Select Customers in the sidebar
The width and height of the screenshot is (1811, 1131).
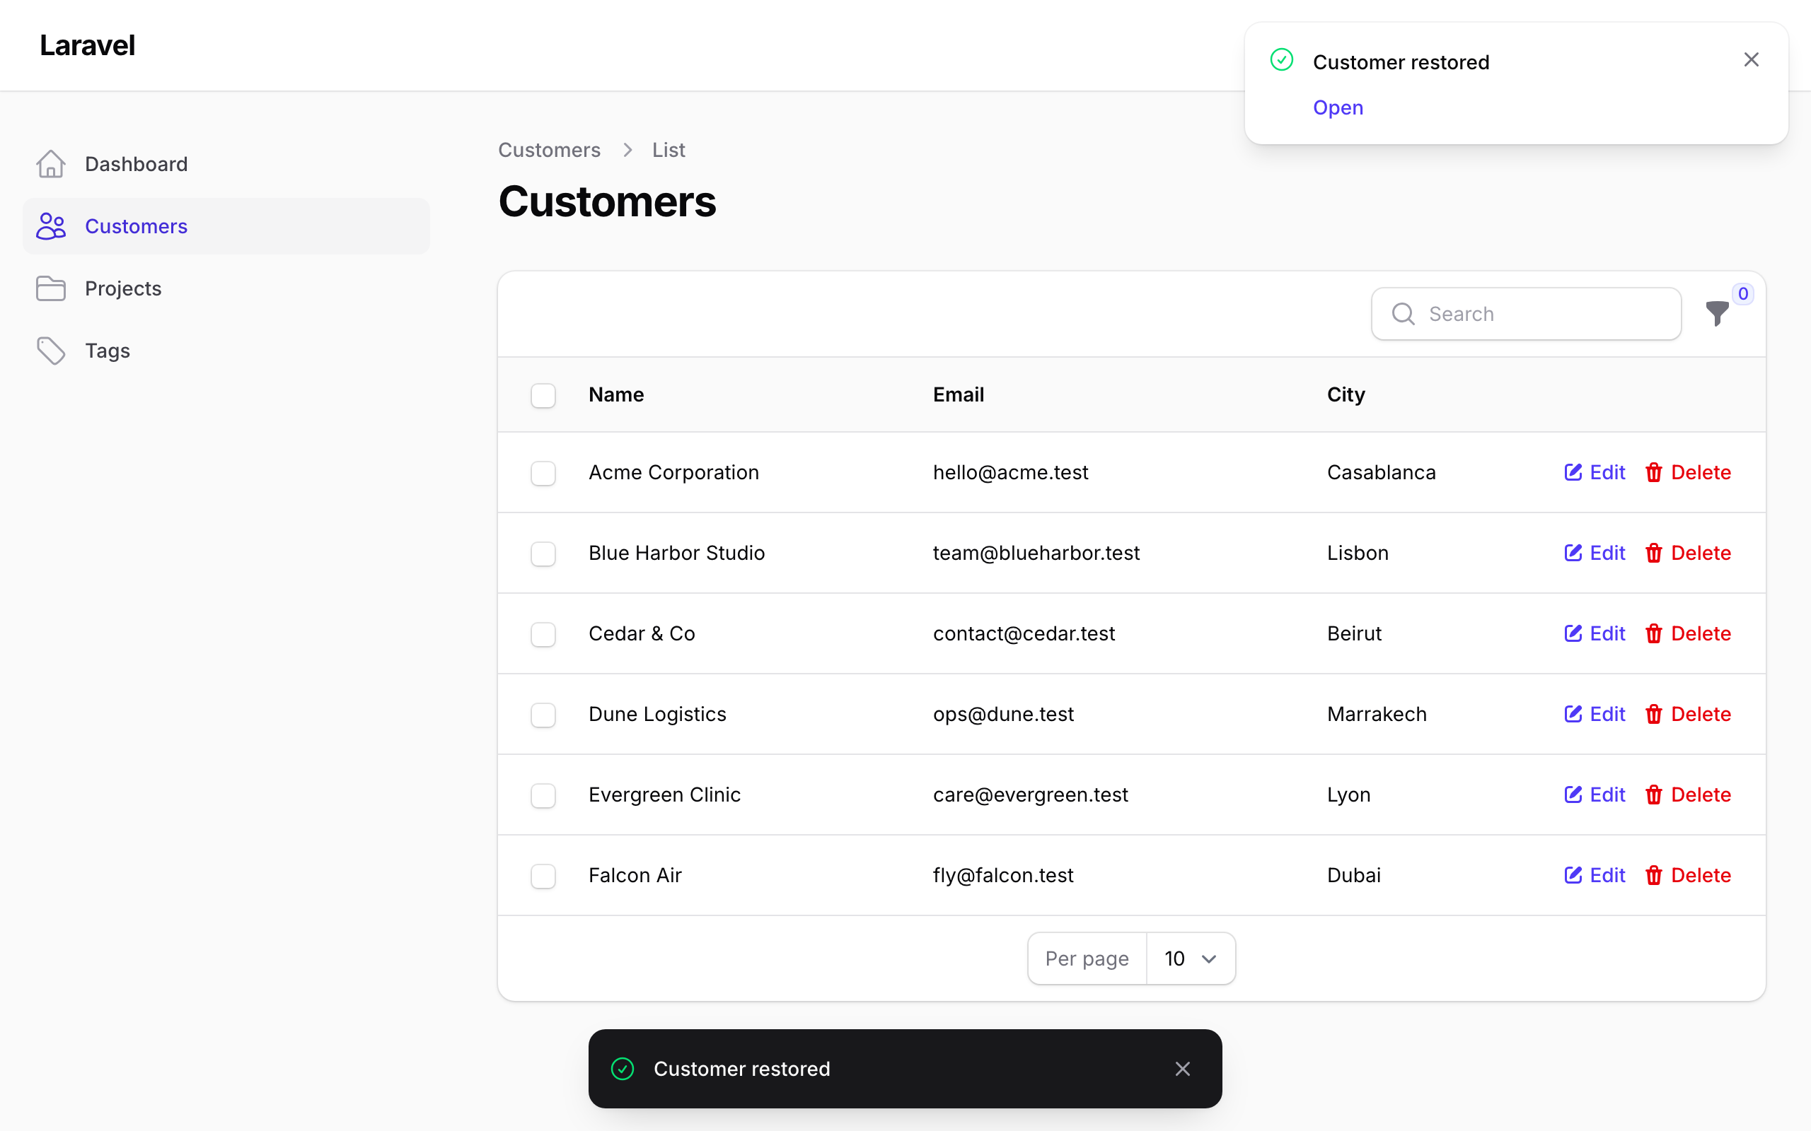[x=226, y=226]
